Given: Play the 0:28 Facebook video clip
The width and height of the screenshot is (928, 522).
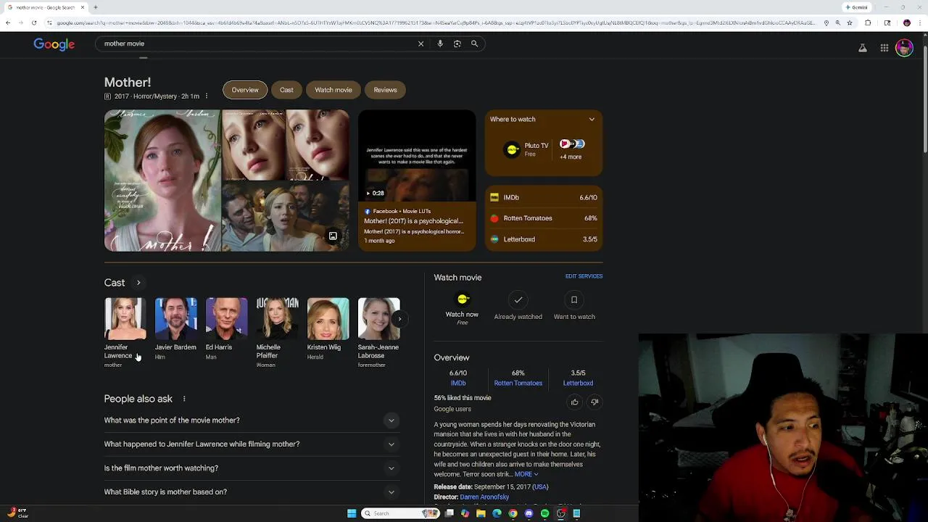Looking at the screenshot, I should 417,155.
